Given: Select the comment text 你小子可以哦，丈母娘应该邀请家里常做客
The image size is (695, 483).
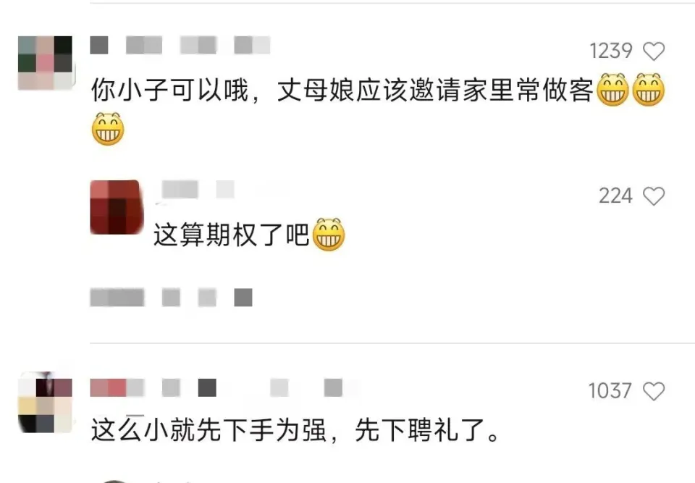Looking at the screenshot, I should [x=342, y=91].
